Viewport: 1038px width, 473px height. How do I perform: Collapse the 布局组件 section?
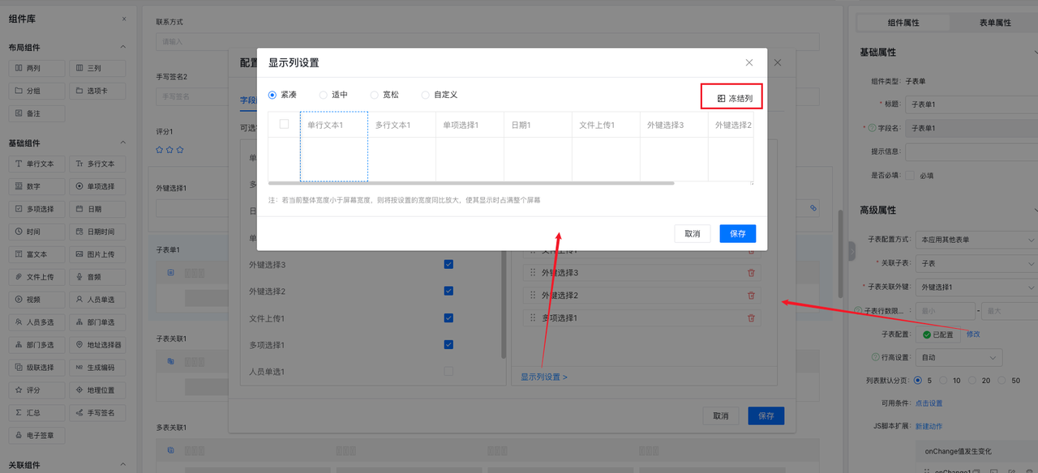pos(123,48)
